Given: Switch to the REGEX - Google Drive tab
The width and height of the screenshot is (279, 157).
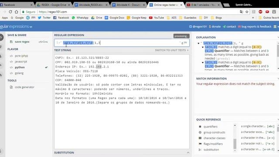Looking at the screenshot, I should click(x=54, y=5).
